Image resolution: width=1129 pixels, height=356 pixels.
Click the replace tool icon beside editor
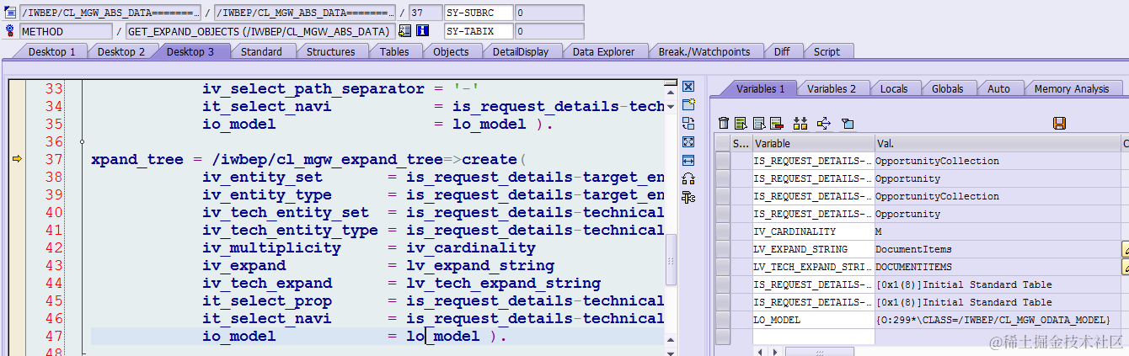(688, 123)
